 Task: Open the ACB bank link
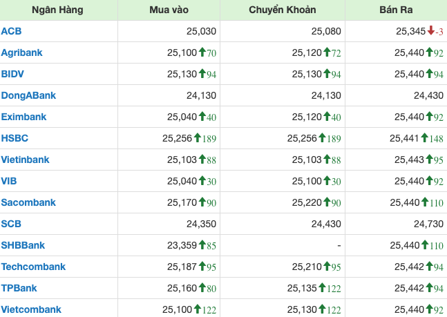(12, 31)
